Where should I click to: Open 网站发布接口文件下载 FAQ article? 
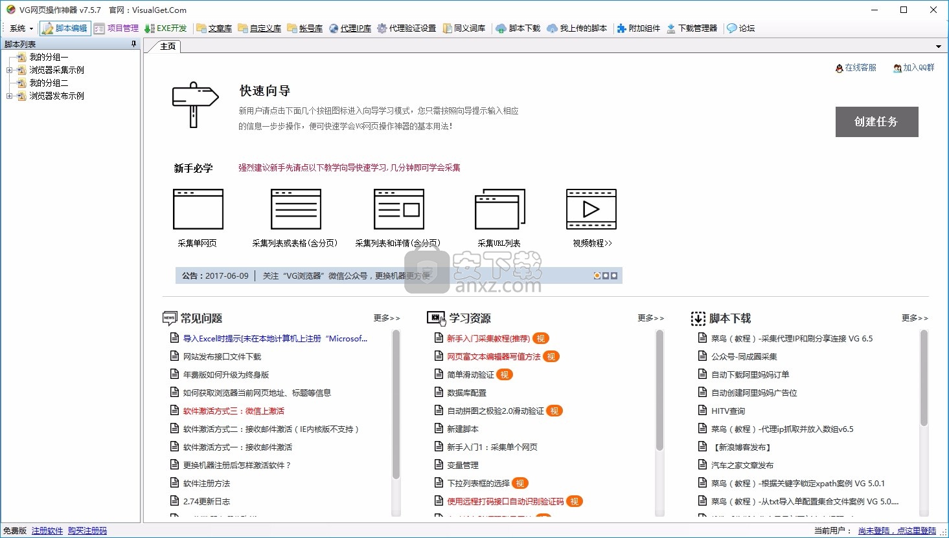click(222, 357)
